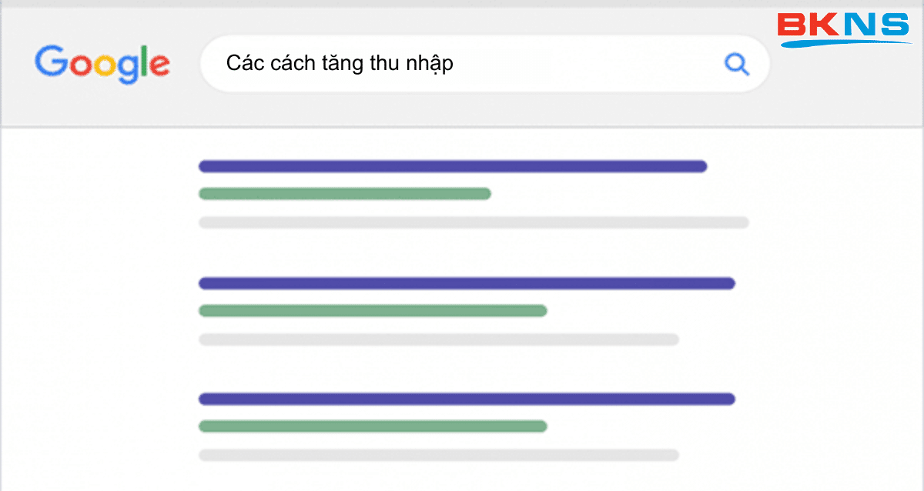Focus the search box containing "Các cách tăng thu nhập"
Image resolution: width=924 pixels, height=491 pixels.
click(484, 64)
